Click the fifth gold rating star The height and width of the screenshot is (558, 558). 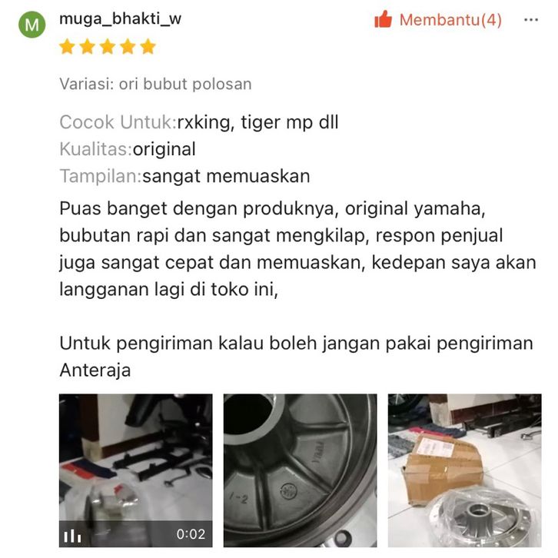148,47
